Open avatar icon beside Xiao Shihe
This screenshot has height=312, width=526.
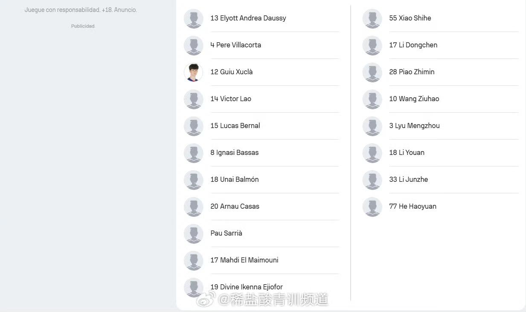tap(372, 18)
